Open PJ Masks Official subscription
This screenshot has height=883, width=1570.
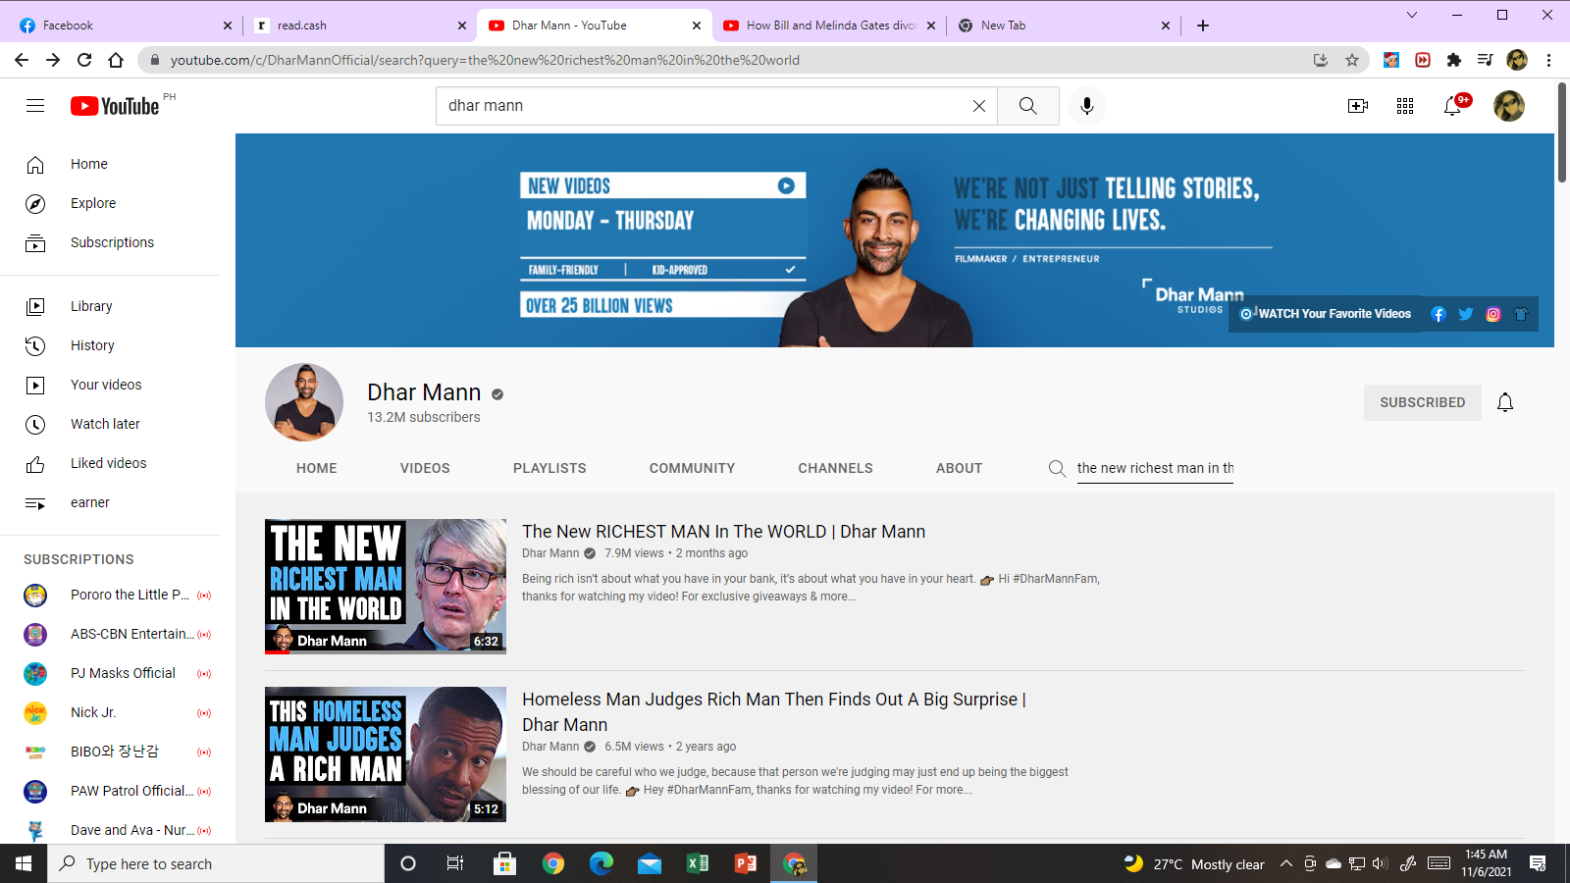point(118,673)
